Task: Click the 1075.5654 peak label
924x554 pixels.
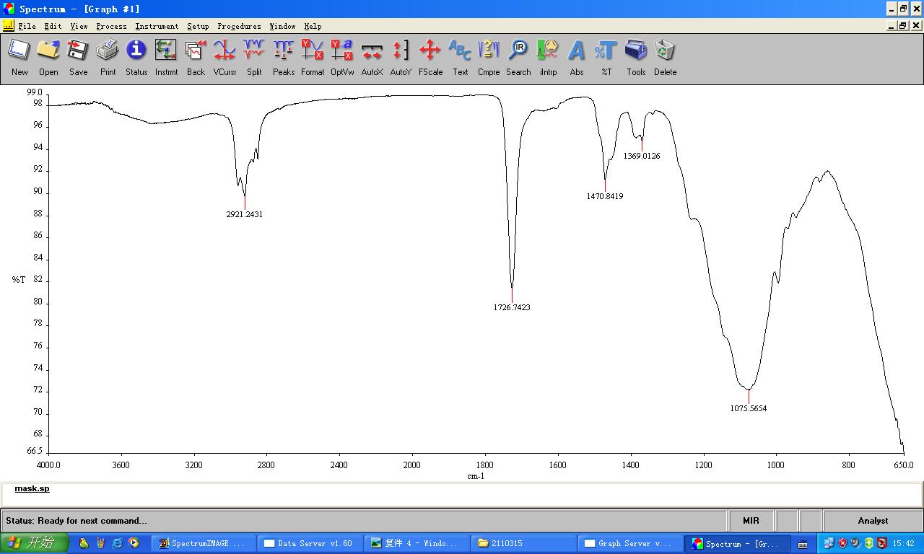Action: 749,408
